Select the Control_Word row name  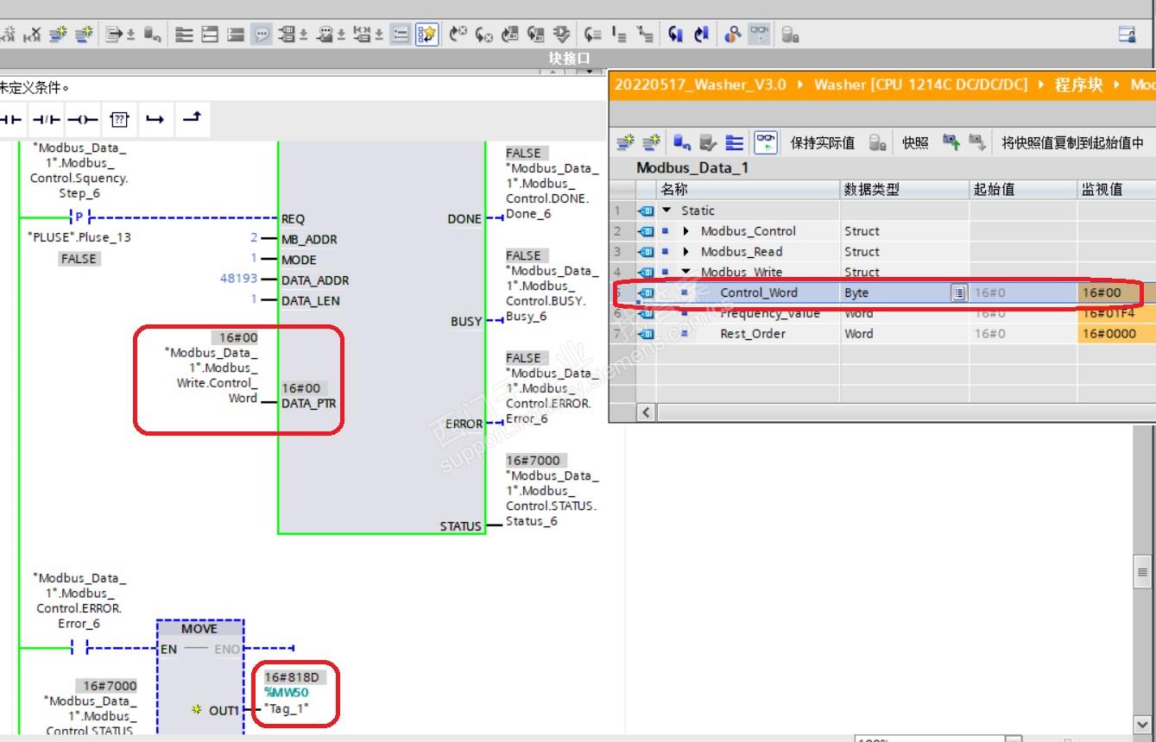(x=759, y=293)
